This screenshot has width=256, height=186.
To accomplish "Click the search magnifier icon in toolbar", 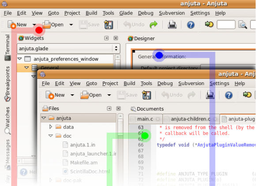I will 243,25.
